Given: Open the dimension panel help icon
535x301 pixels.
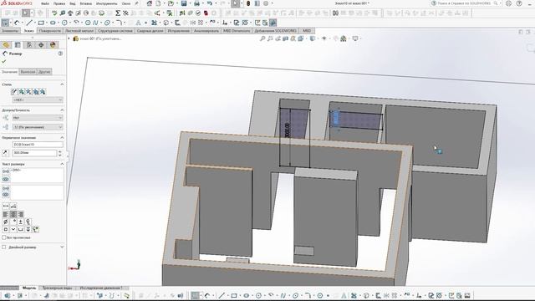Looking at the screenshot, I should [x=60, y=54].
